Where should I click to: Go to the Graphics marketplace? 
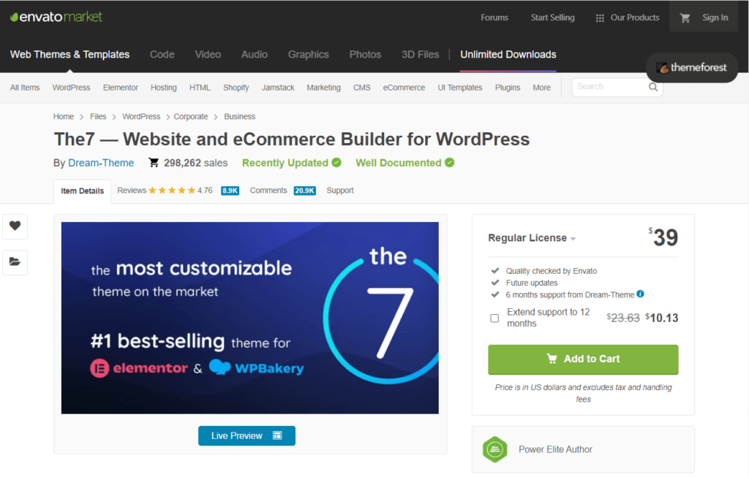[308, 54]
